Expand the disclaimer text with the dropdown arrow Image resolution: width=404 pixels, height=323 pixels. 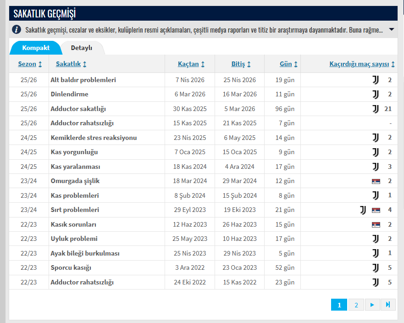pyautogui.click(x=391, y=29)
